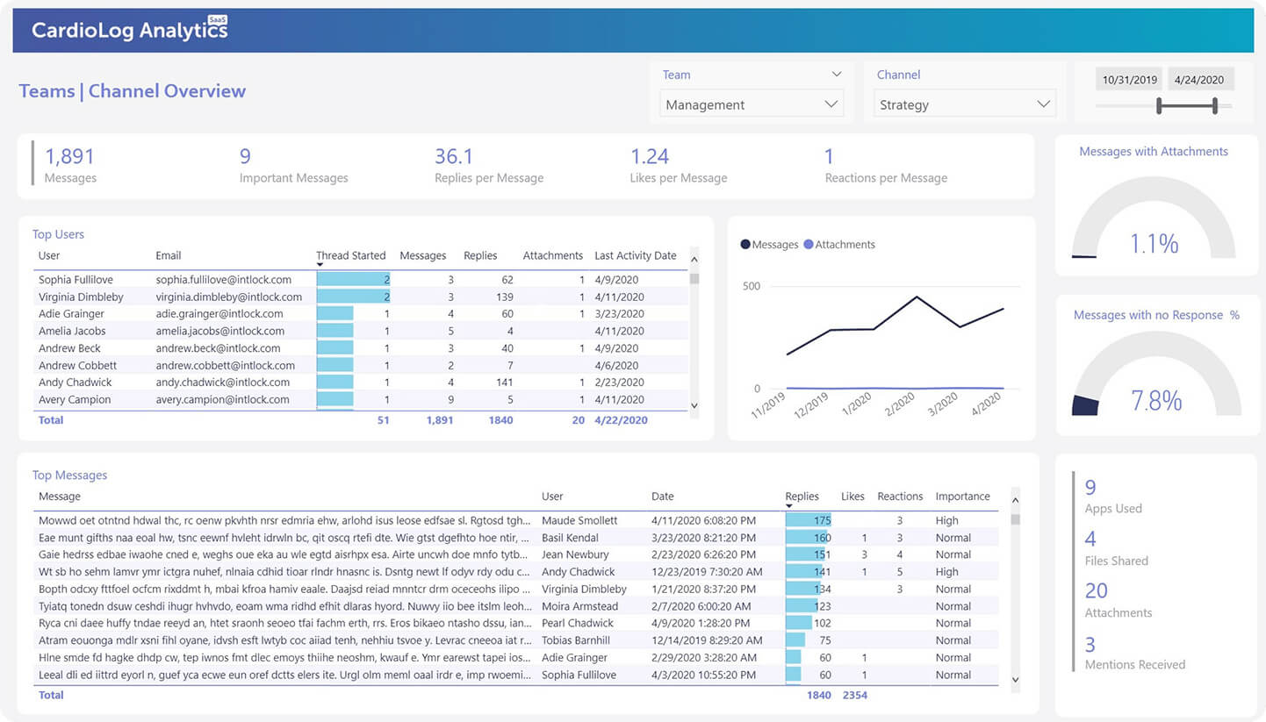This screenshot has height=722, width=1266.
Task: Click the CardioLog Analytics logo
Action: pyautogui.click(x=130, y=30)
